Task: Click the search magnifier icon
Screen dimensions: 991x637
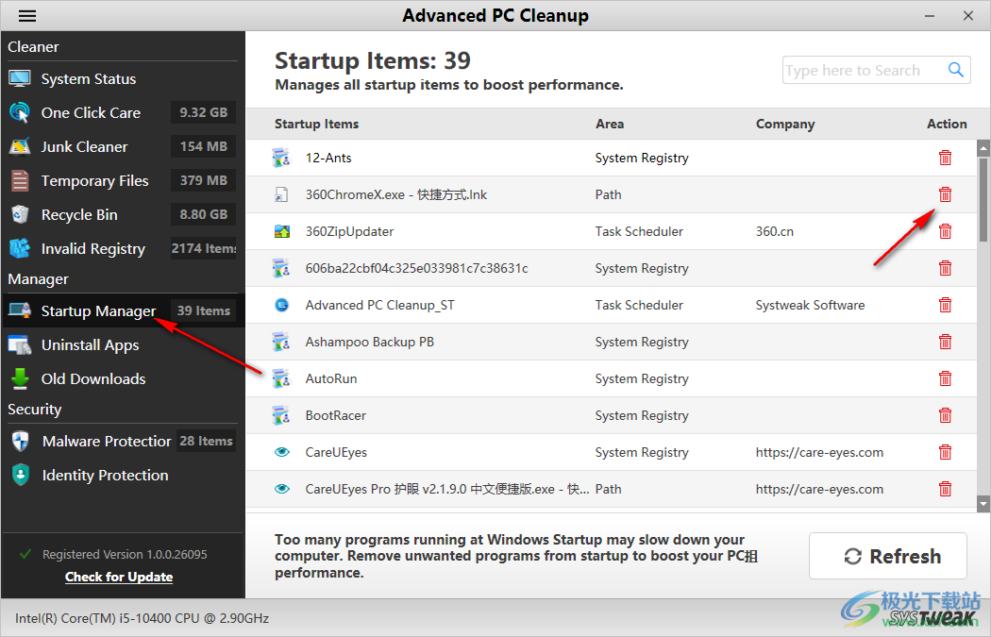Action: tap(955, 70)
